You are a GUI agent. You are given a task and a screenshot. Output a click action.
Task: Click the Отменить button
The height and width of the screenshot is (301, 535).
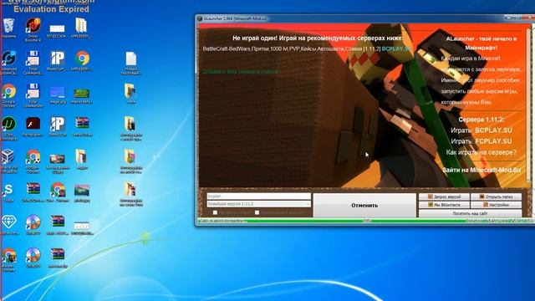pyautogui.click(x=364, y=205)
